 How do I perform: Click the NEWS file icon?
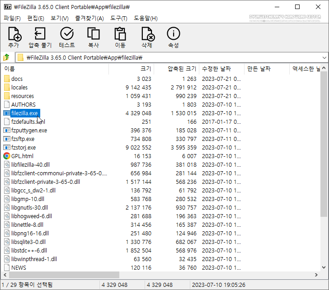[7, 267]
